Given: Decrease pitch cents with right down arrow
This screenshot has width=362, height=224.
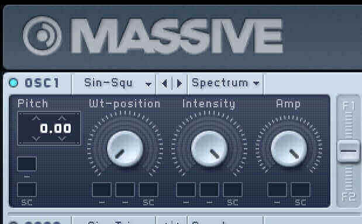Looking at the screenshot, I should pyautogui.click(x=62, y=138).
